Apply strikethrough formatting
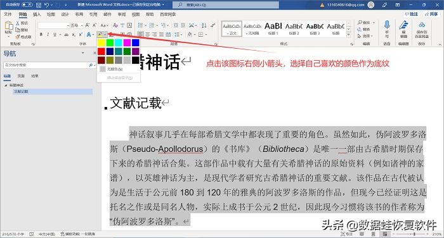This screenshot has width=444, height=238. tap(66, 34)
